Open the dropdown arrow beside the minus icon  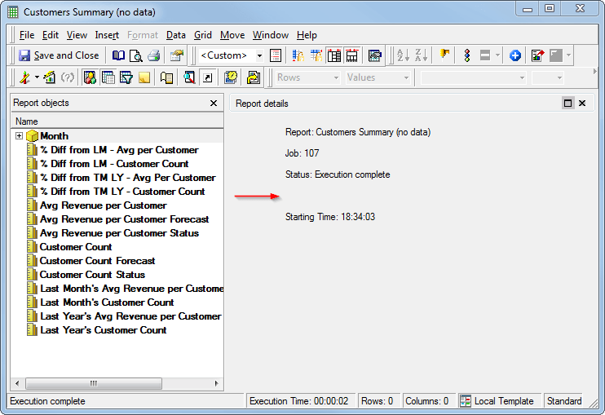pos(497,55)
